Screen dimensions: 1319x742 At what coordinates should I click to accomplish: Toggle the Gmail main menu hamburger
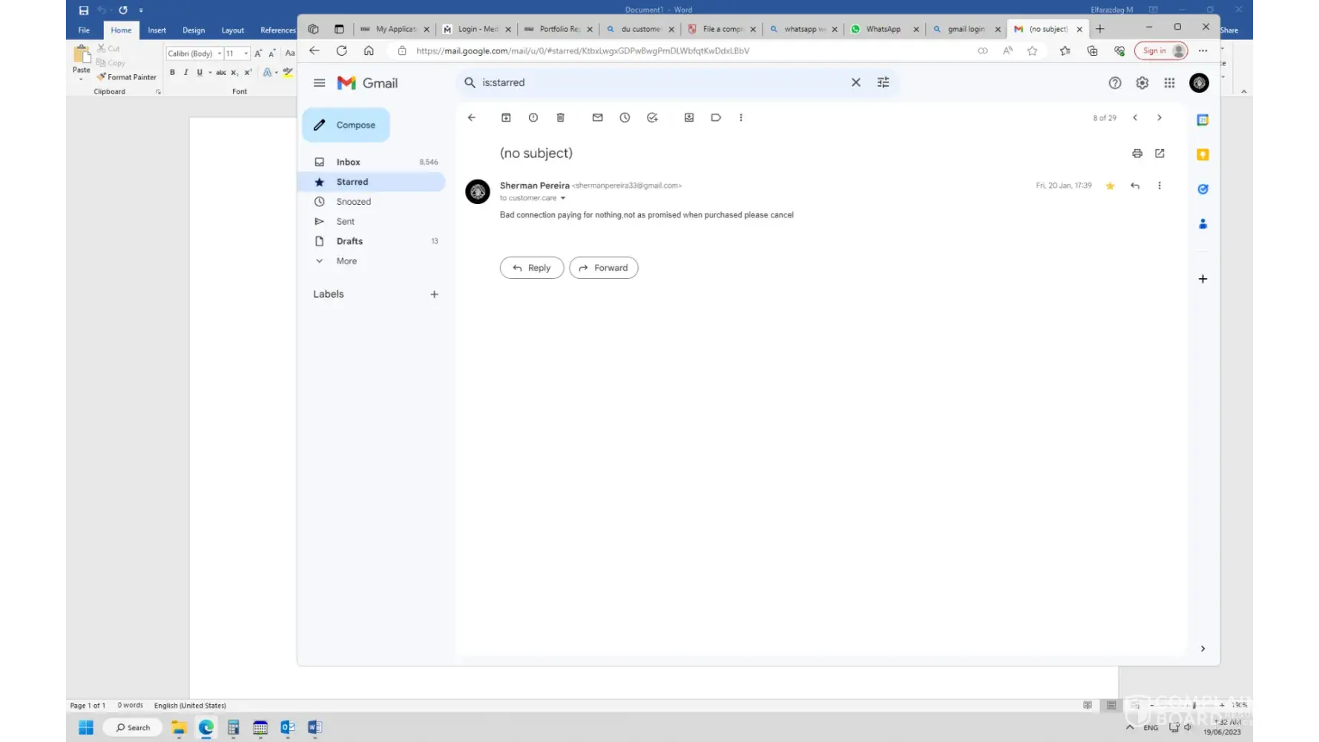pos(320,83)
